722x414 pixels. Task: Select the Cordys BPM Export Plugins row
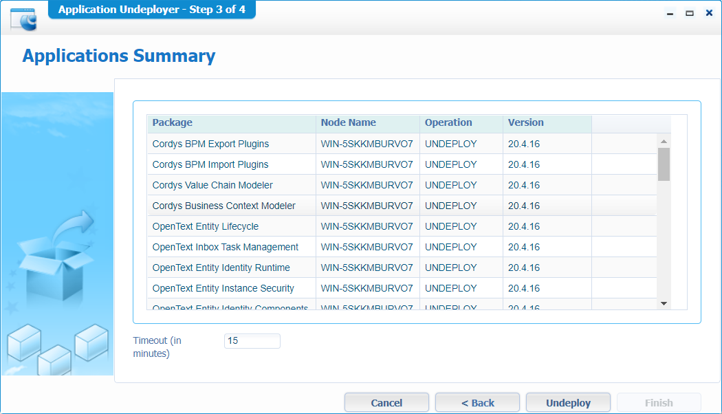coord(402,144)
